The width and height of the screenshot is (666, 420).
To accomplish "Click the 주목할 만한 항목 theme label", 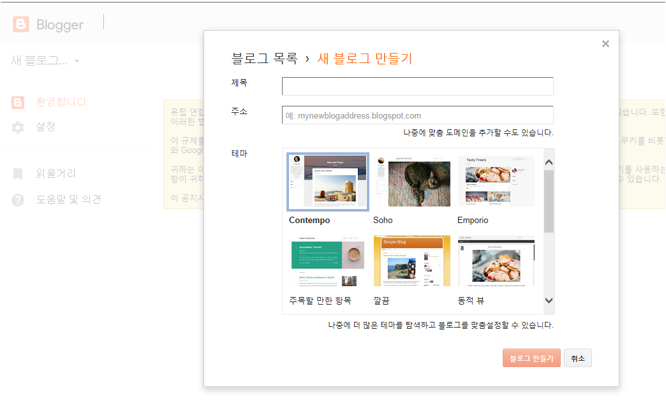I will point(320,301).
